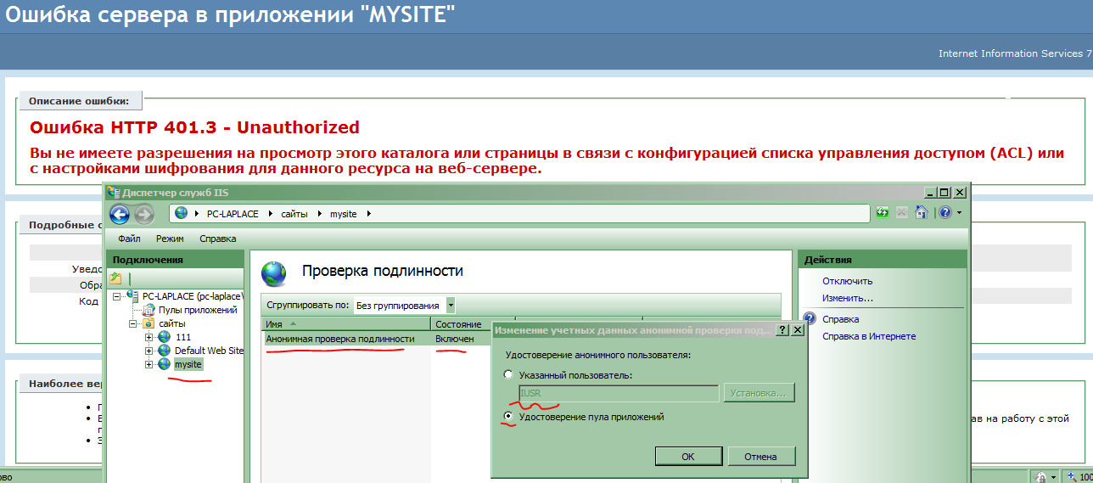
Task: Expand the Default Web Site tree node
Action: 149,351
